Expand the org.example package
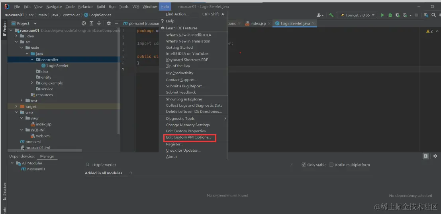This screenshot has height=214, width=441. 33,83
